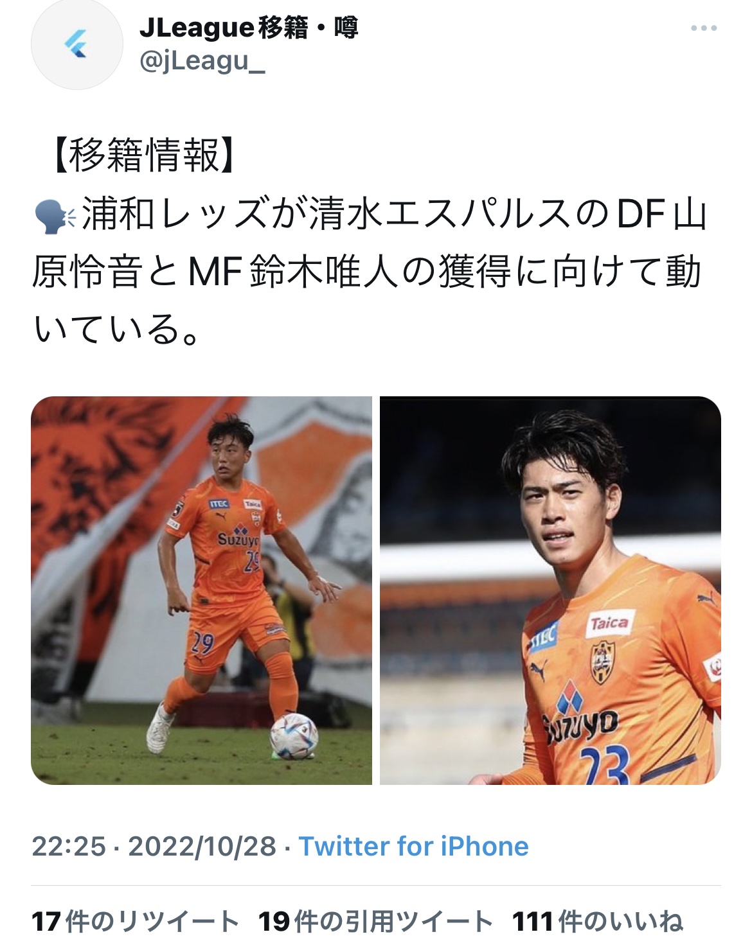Open the JLeague移籍・噂 profile avatar
Viewport: 752px width, 950px height.
point(76,44)
